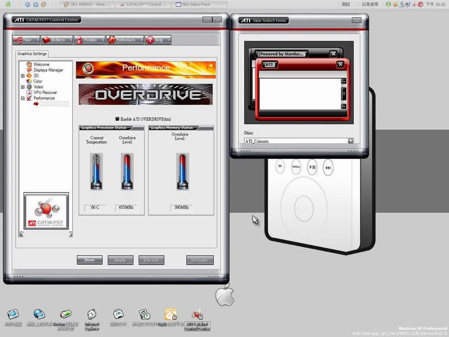
Task: Click the Current Temperature thermometer gauge
Action: (x=96, y=171)
